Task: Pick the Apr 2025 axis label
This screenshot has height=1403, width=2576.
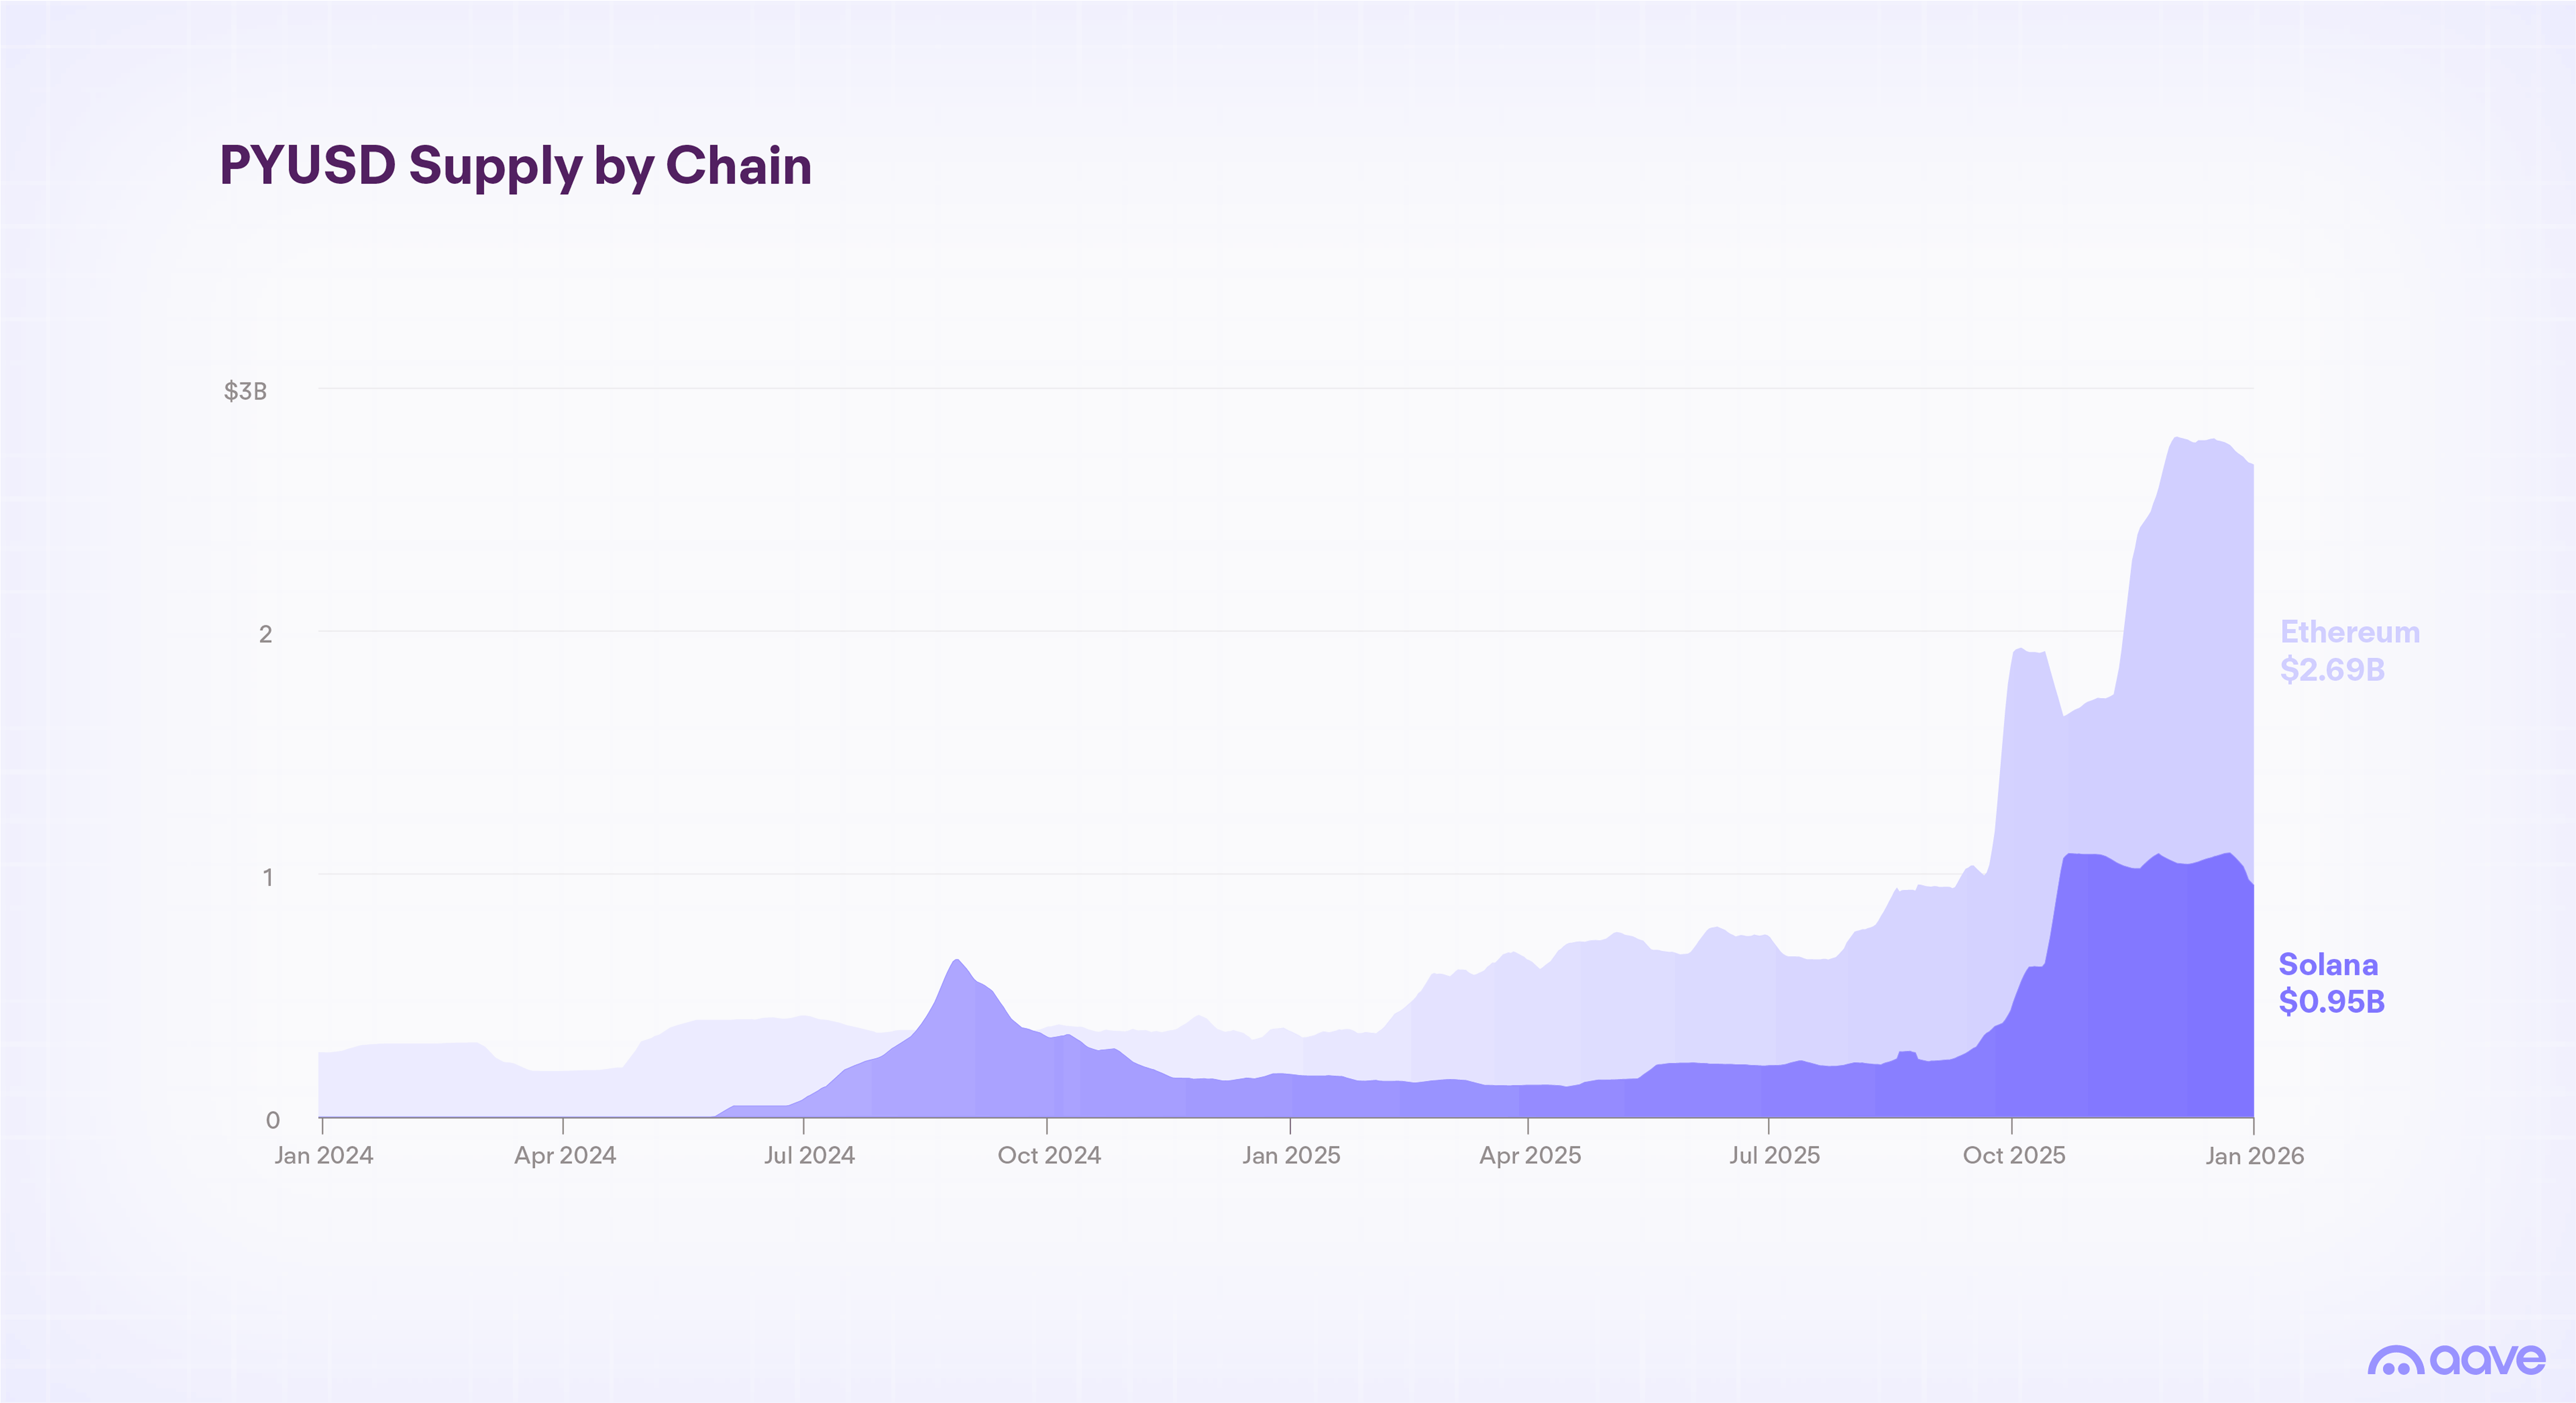Action: (x=1530, y=1155)
